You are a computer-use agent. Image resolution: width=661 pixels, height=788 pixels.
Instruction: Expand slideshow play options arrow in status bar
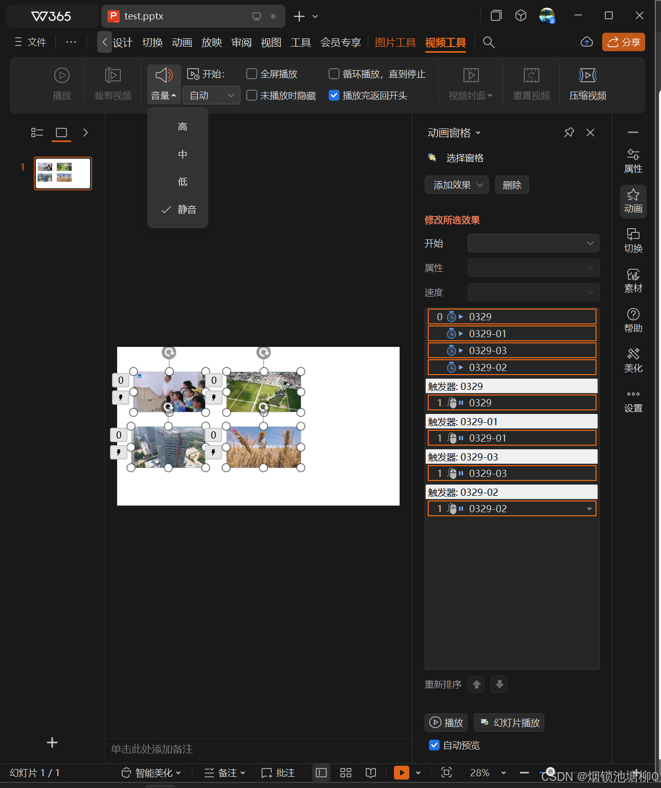click(418, 773)
